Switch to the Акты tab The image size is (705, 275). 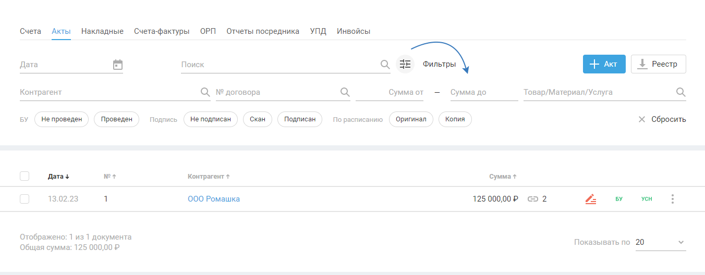(x=61, y=31)
